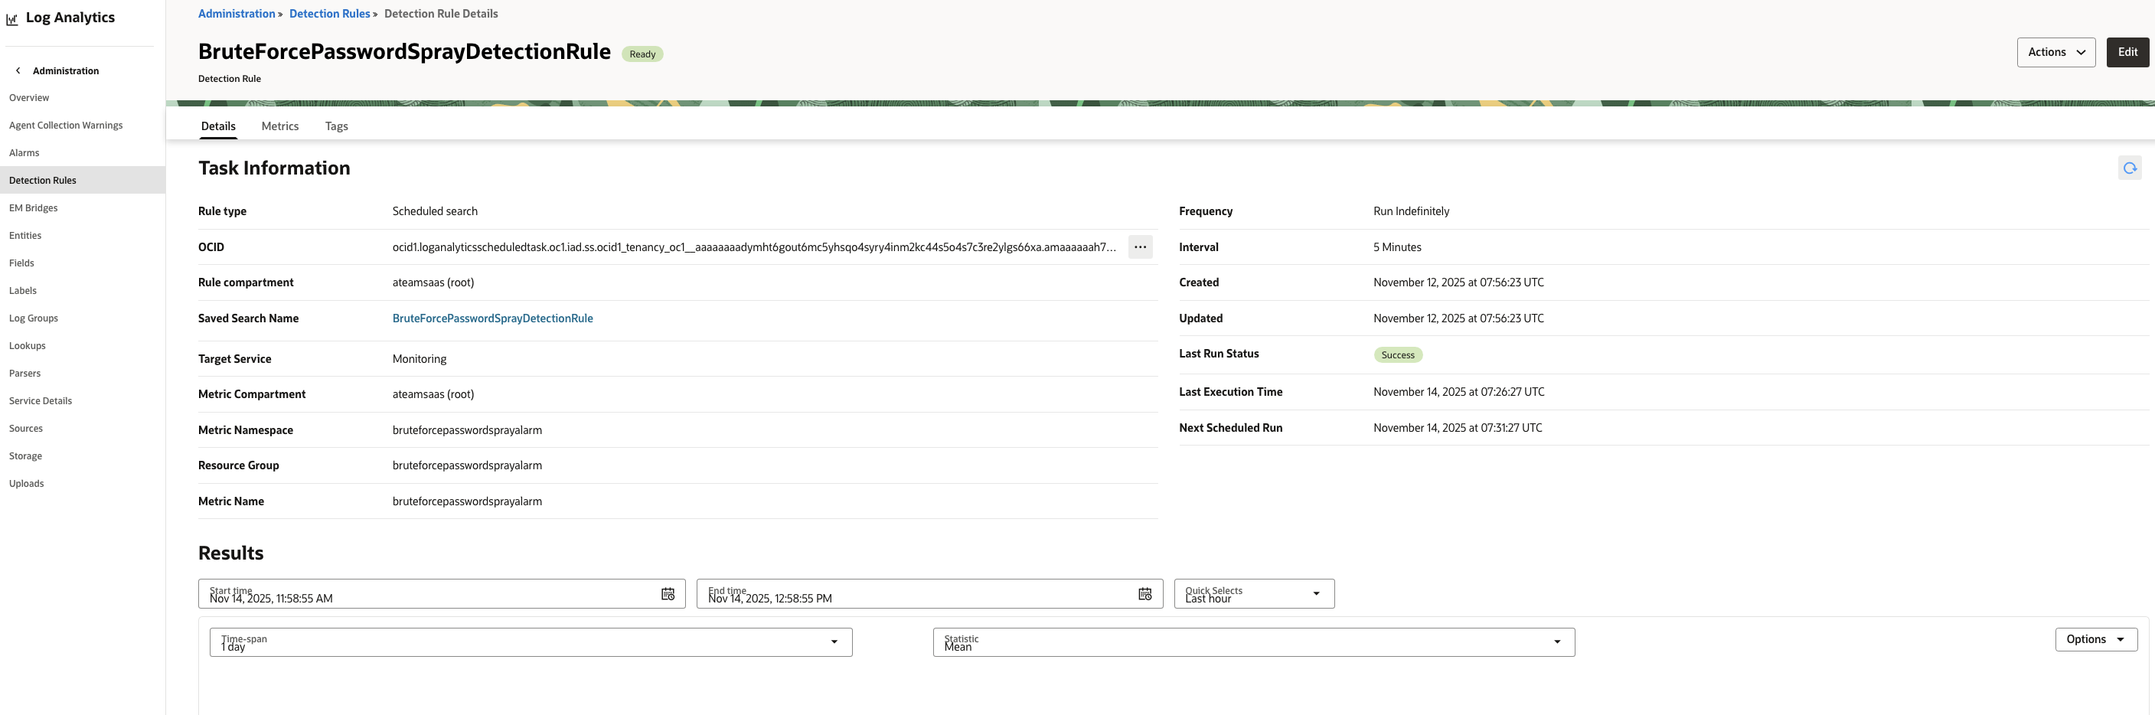Click the Ready status badge
The width and height of the screenshot is (2155, 715).
point(642,54)
